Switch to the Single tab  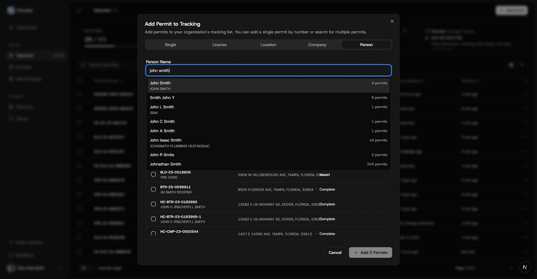[x=170, y=44]
